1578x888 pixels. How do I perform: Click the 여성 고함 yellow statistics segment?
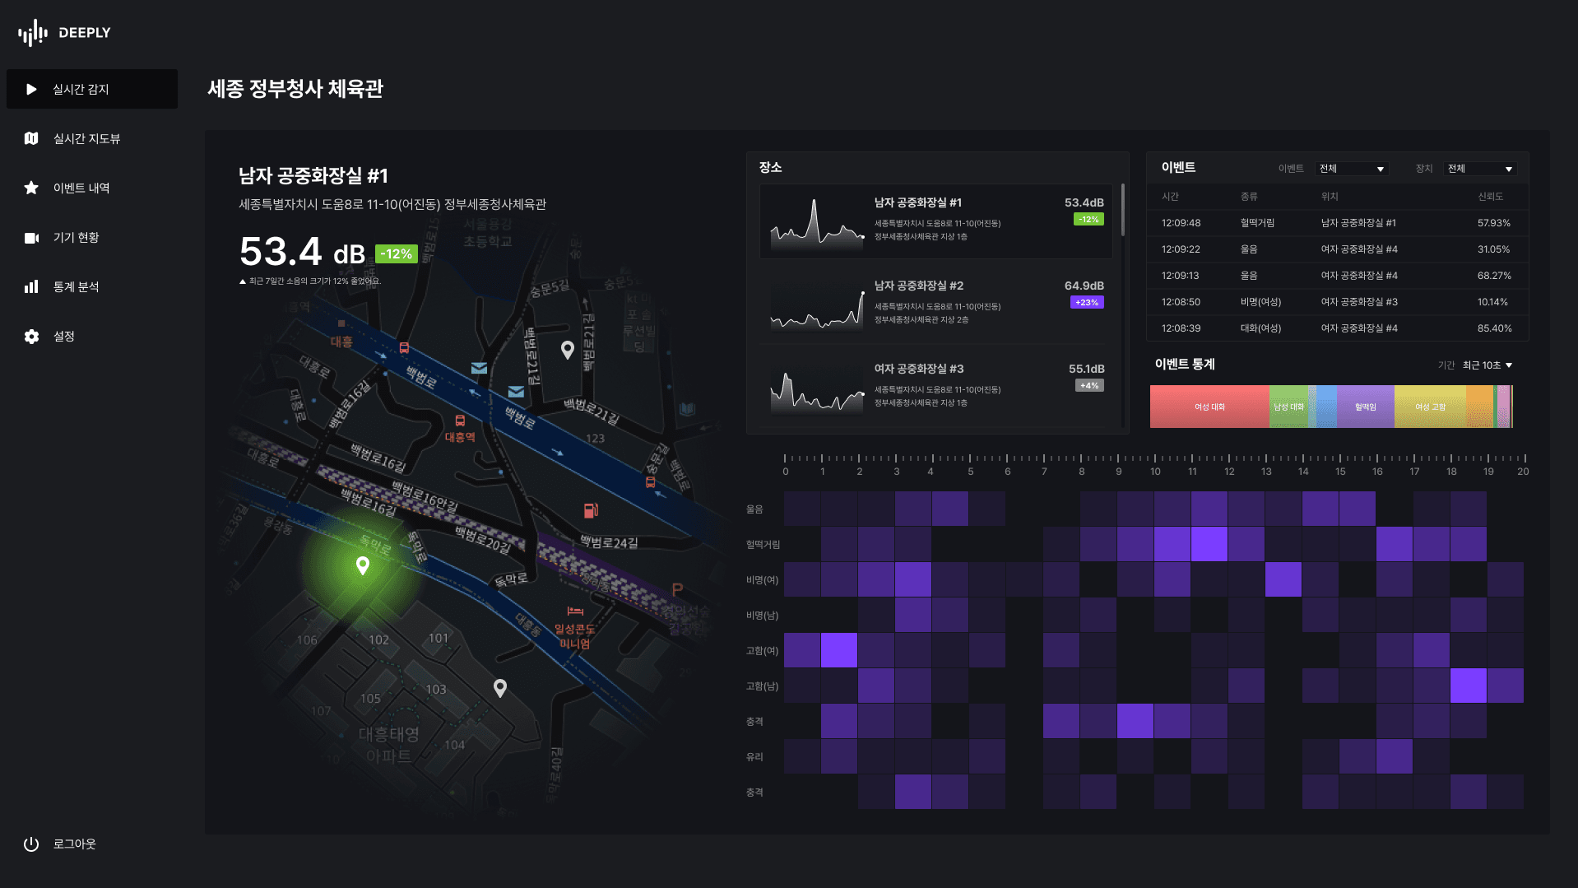click(1430, 407)
